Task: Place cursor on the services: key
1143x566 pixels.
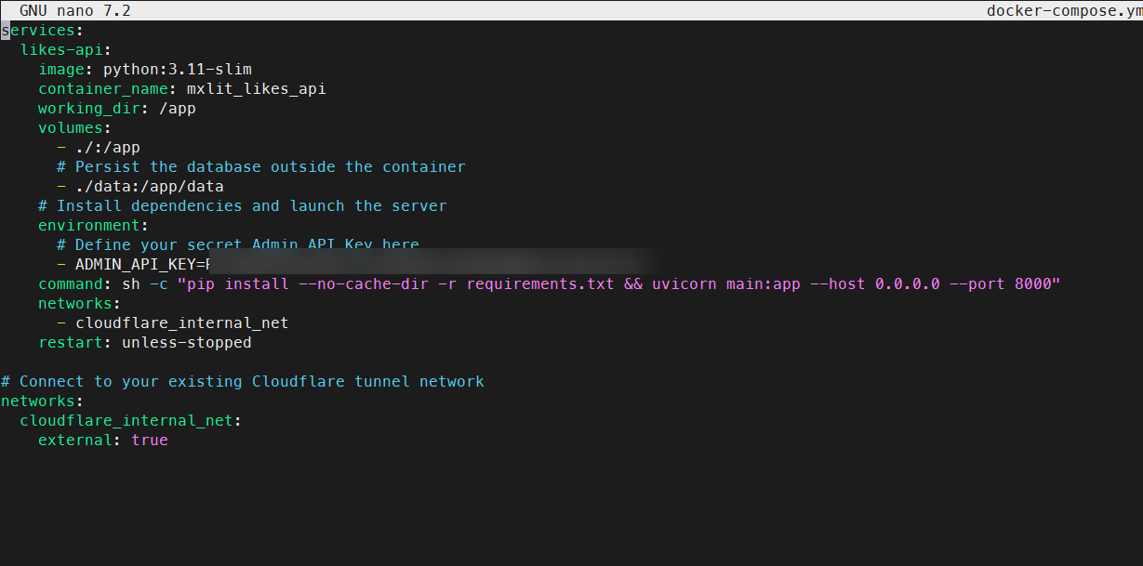Action: pyautogui.click(x=42, y=30)
